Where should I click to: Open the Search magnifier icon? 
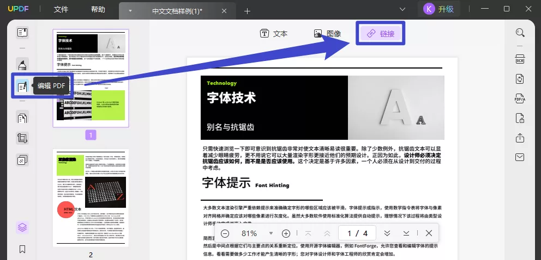520,33
